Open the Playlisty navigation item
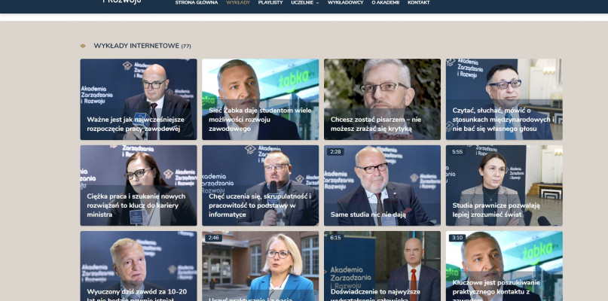 (x=270, y=3)
